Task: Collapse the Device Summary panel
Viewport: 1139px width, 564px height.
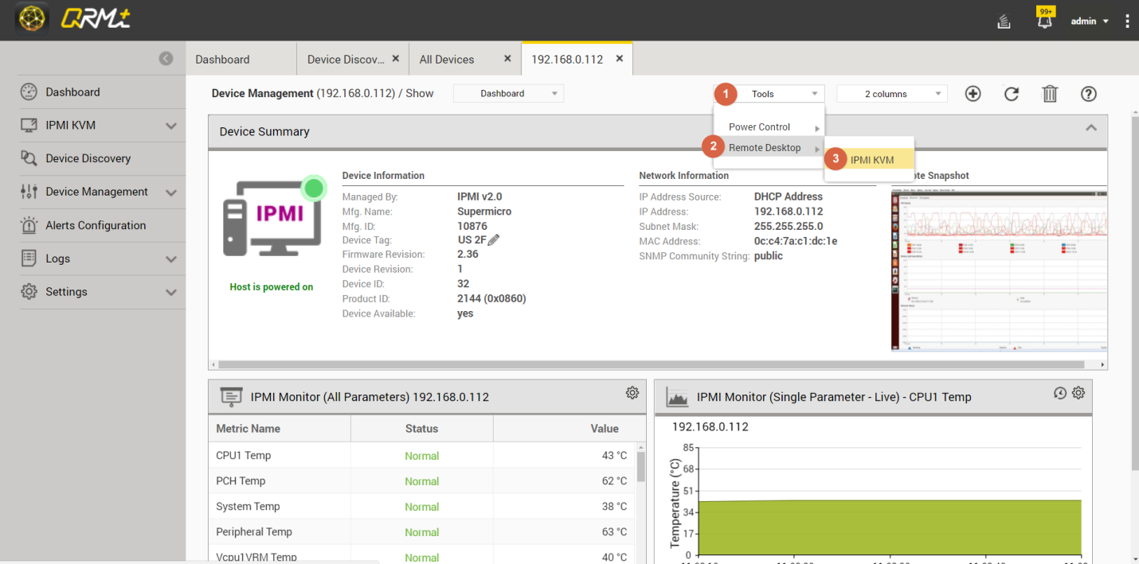Action: coord(1091,128)
